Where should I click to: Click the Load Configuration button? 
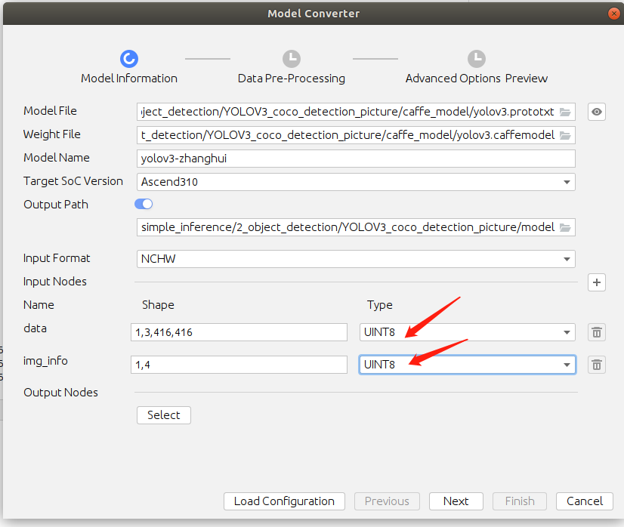pos(284,501)
